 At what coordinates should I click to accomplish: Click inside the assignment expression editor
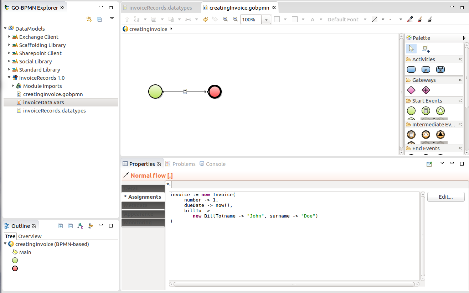click(294, 236)
